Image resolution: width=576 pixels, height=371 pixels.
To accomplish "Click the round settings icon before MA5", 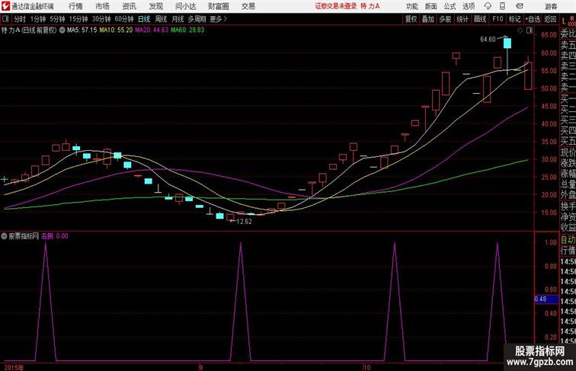I will pyautogui.click(x=62, y=30).
